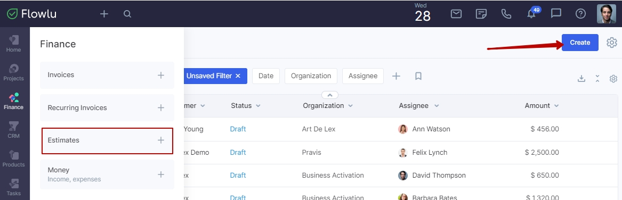Open notifications bell with 49 badge
This screenshot has height=200, width=622.
(x=531, y=13)
